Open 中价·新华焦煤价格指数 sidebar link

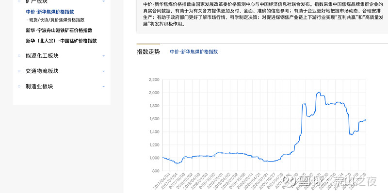click(x=50, y=12)
